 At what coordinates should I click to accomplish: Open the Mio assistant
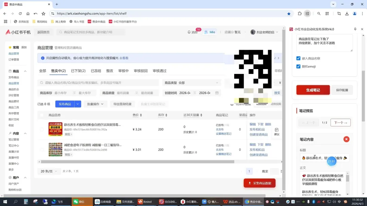pyautogui.click(x=210, y=32)
